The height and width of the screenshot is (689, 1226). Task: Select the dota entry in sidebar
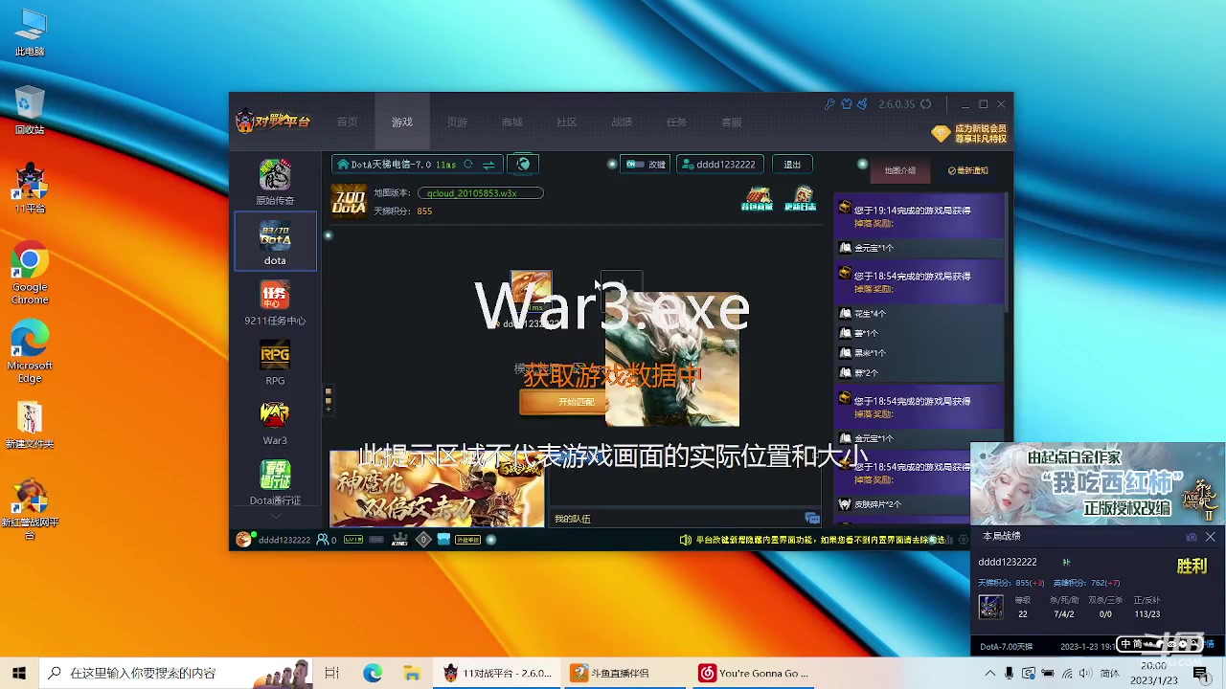click(x=275, y=241)
